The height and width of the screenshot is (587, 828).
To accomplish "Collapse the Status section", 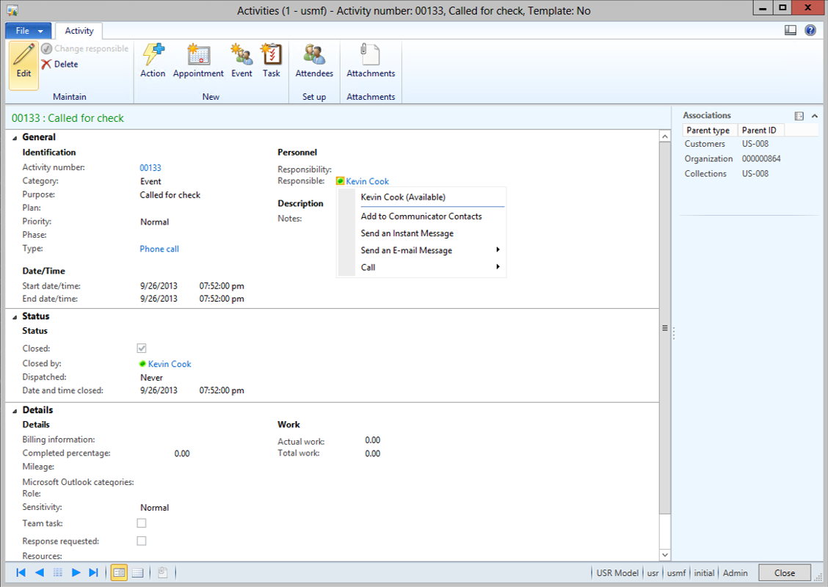I will tap(15, 316).
